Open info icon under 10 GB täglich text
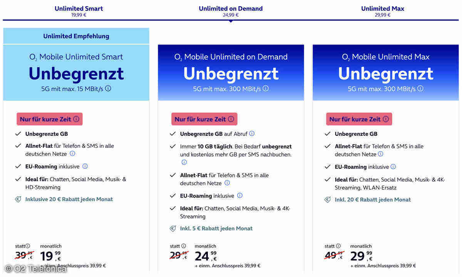 click(x=184, y=162)
